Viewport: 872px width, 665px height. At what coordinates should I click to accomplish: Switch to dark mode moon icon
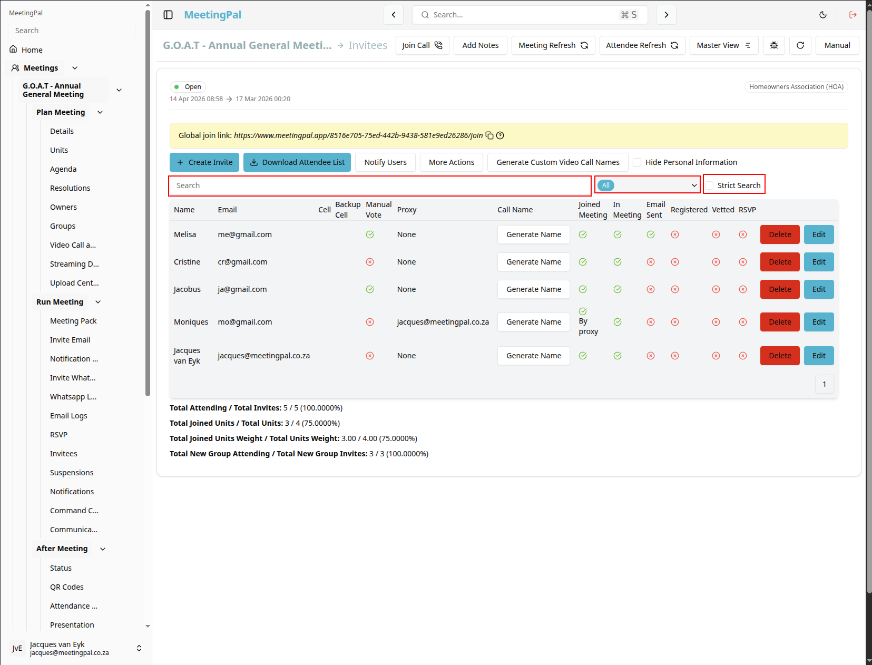coord(823,15)
